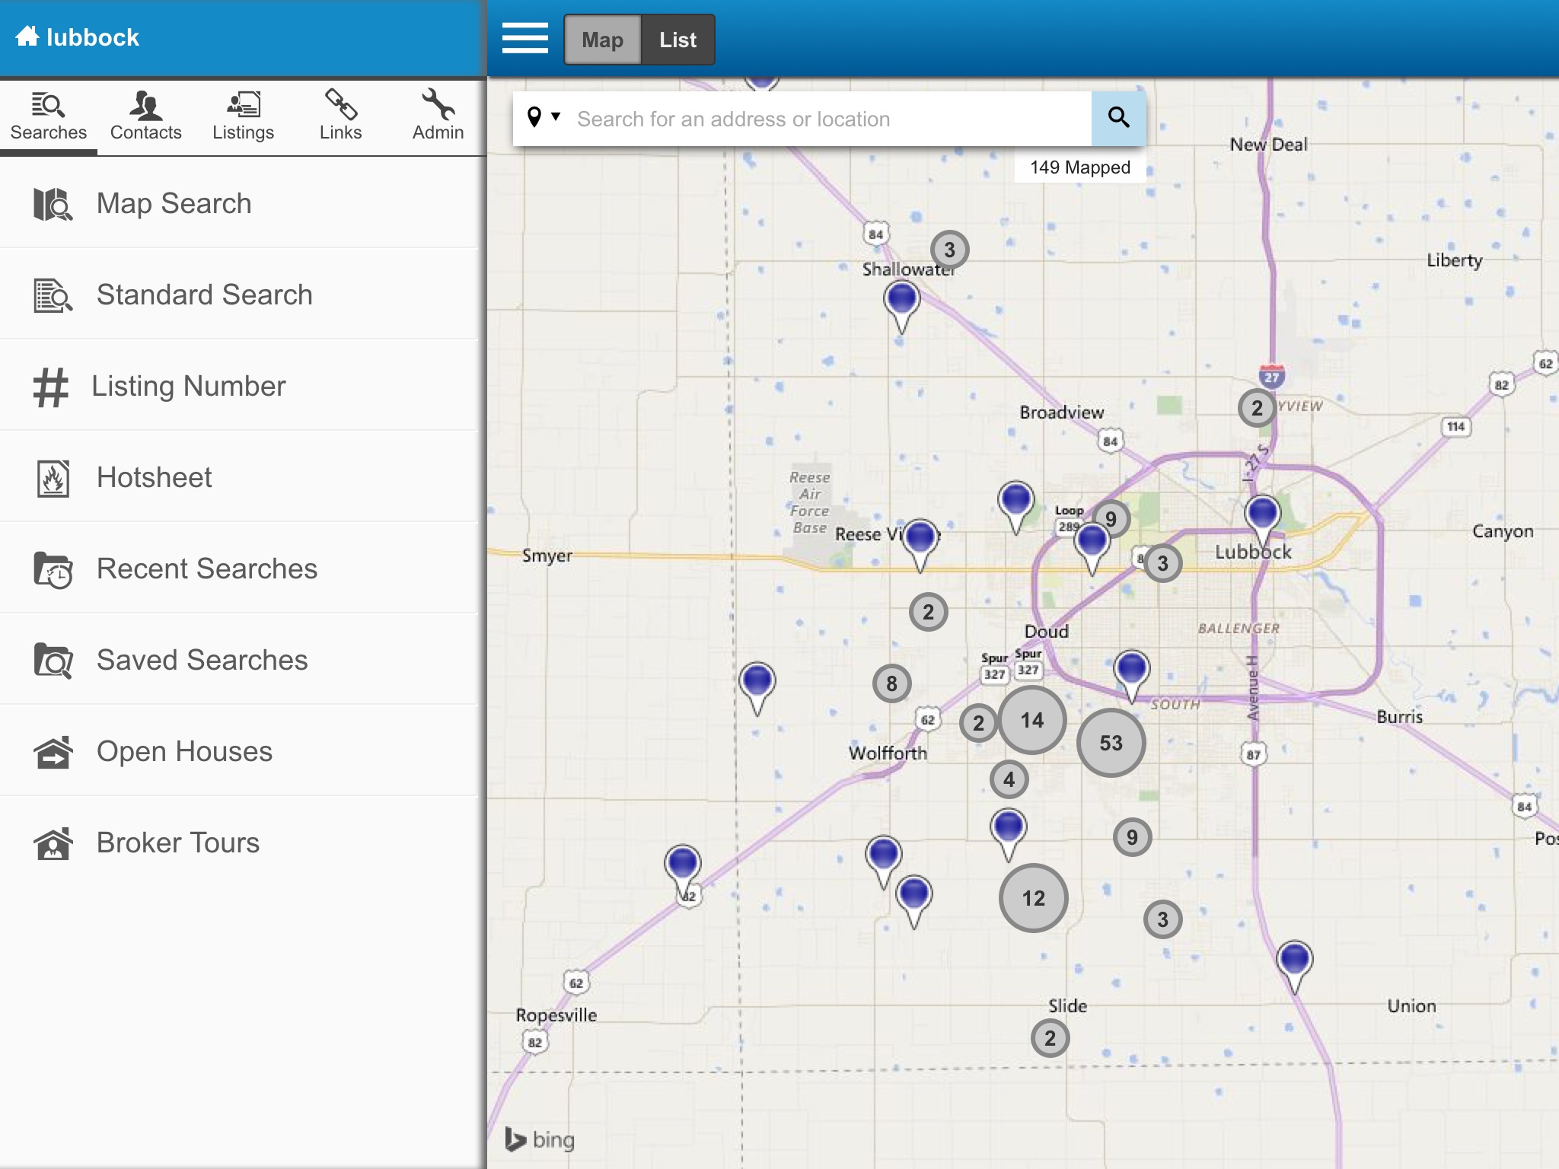Click the blue pin near Shallowater
1559x1169 pixels.
[901, 301]
